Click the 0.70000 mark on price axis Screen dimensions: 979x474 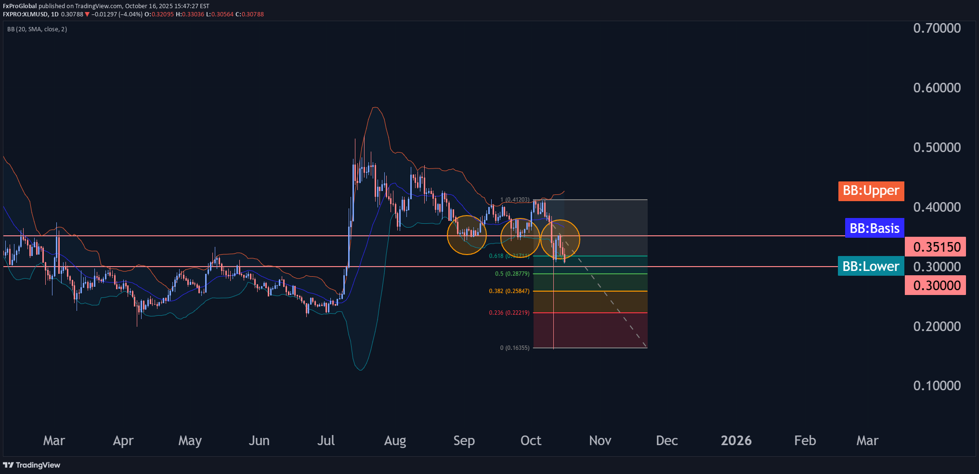click(x=937, y=28)
